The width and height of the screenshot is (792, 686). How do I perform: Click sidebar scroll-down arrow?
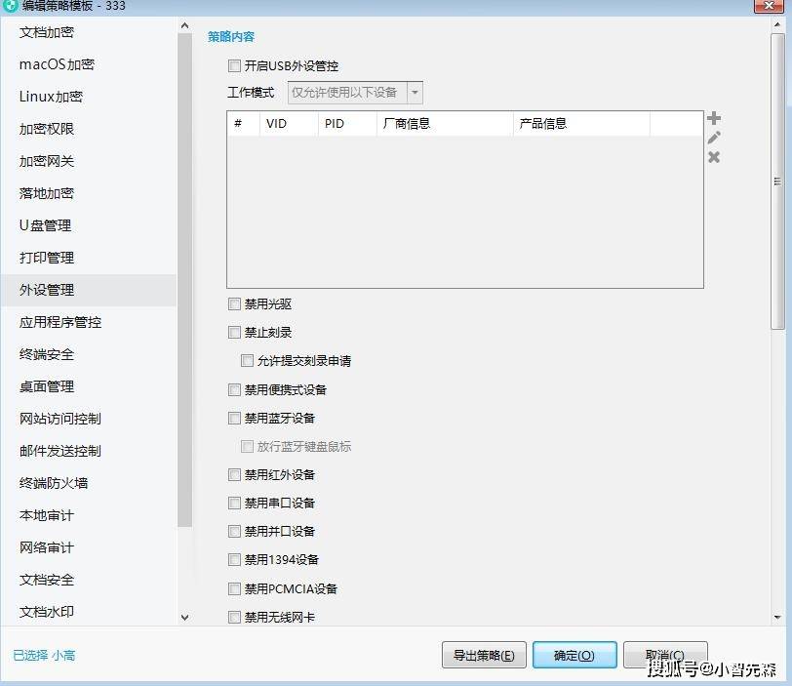(x=185, y=617)
